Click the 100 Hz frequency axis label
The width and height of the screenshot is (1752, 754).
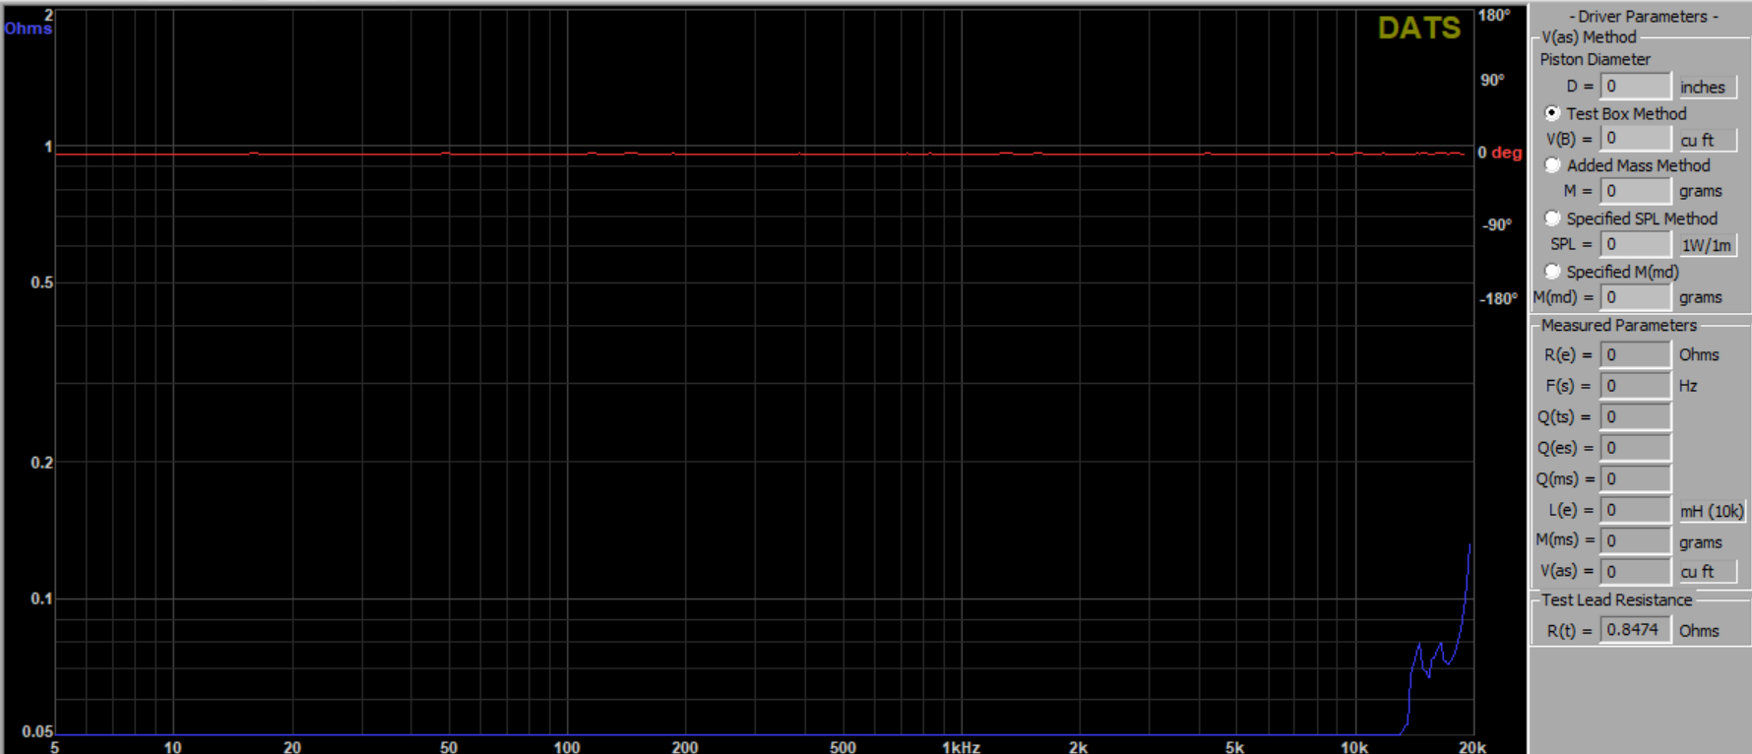(x=567, y=747)
